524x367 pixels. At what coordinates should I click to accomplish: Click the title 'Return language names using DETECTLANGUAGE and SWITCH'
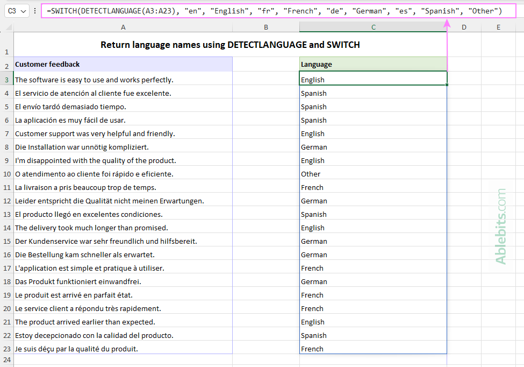pyautogui.click(x=230, y=45)
